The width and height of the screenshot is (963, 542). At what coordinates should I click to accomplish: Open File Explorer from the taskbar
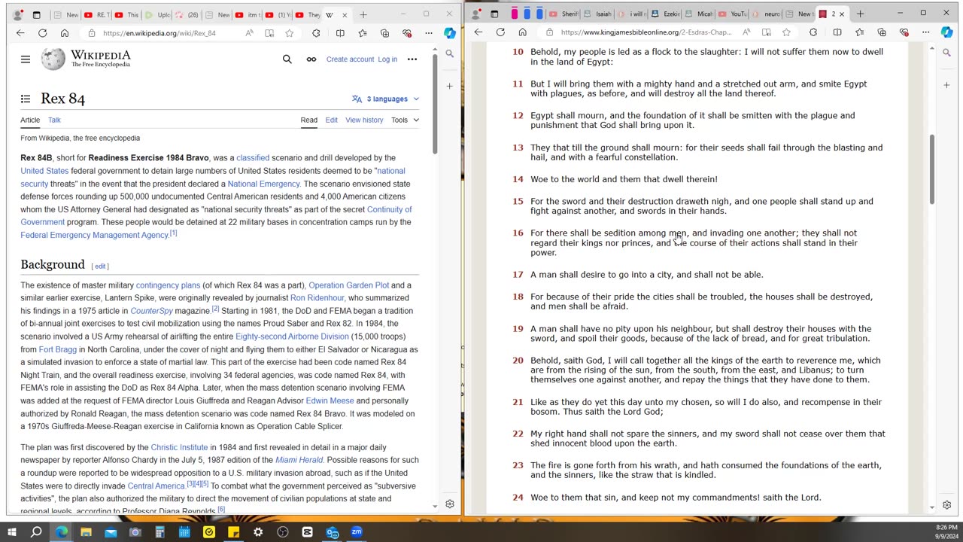point(86,532)
